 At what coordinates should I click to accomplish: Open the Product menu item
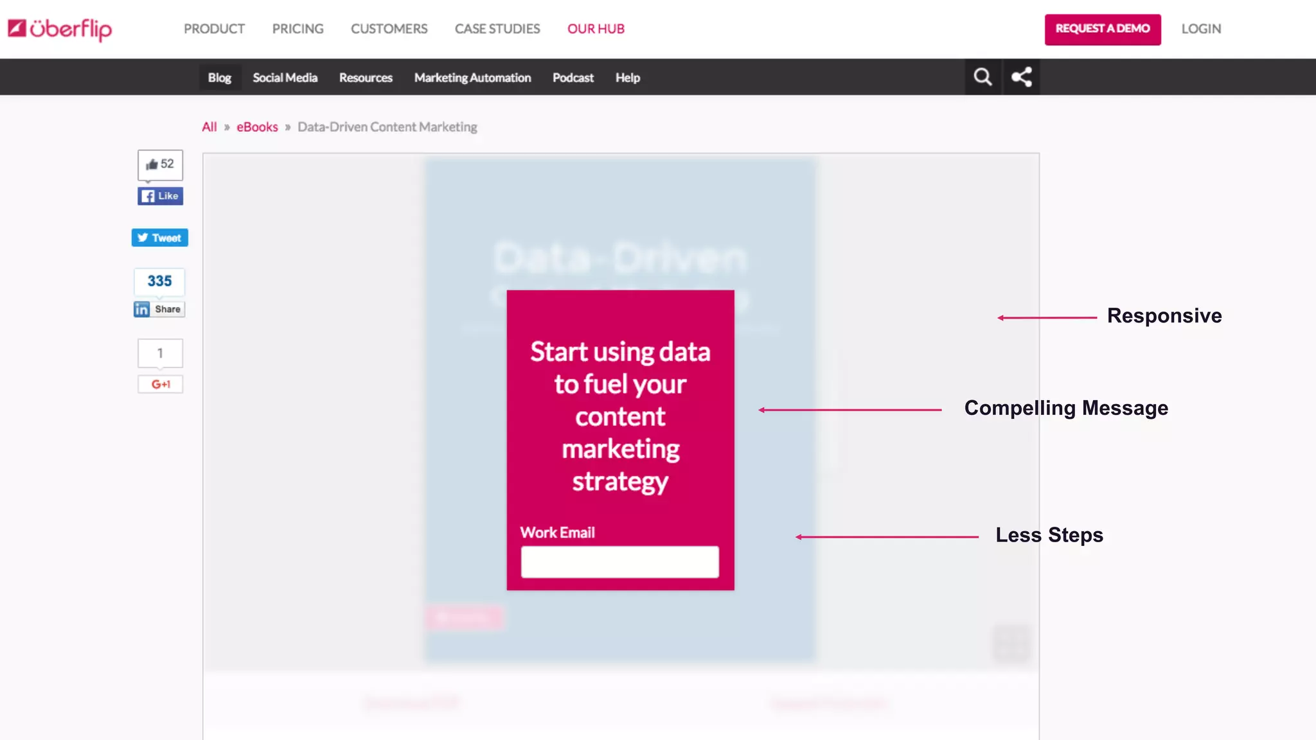(x=214, y=29)
